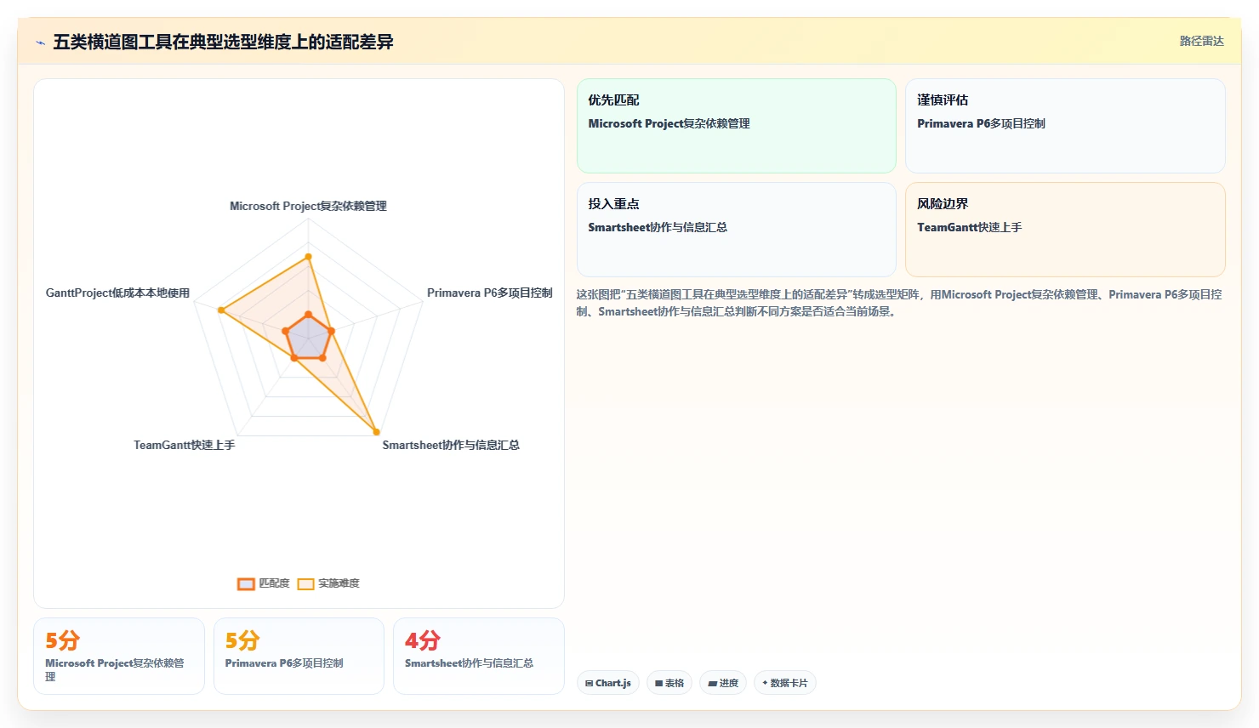This screenshot has height=728, width=1259.
Task: Click the yellow data point on the GanttProject axis
Action: pos(221,310)
